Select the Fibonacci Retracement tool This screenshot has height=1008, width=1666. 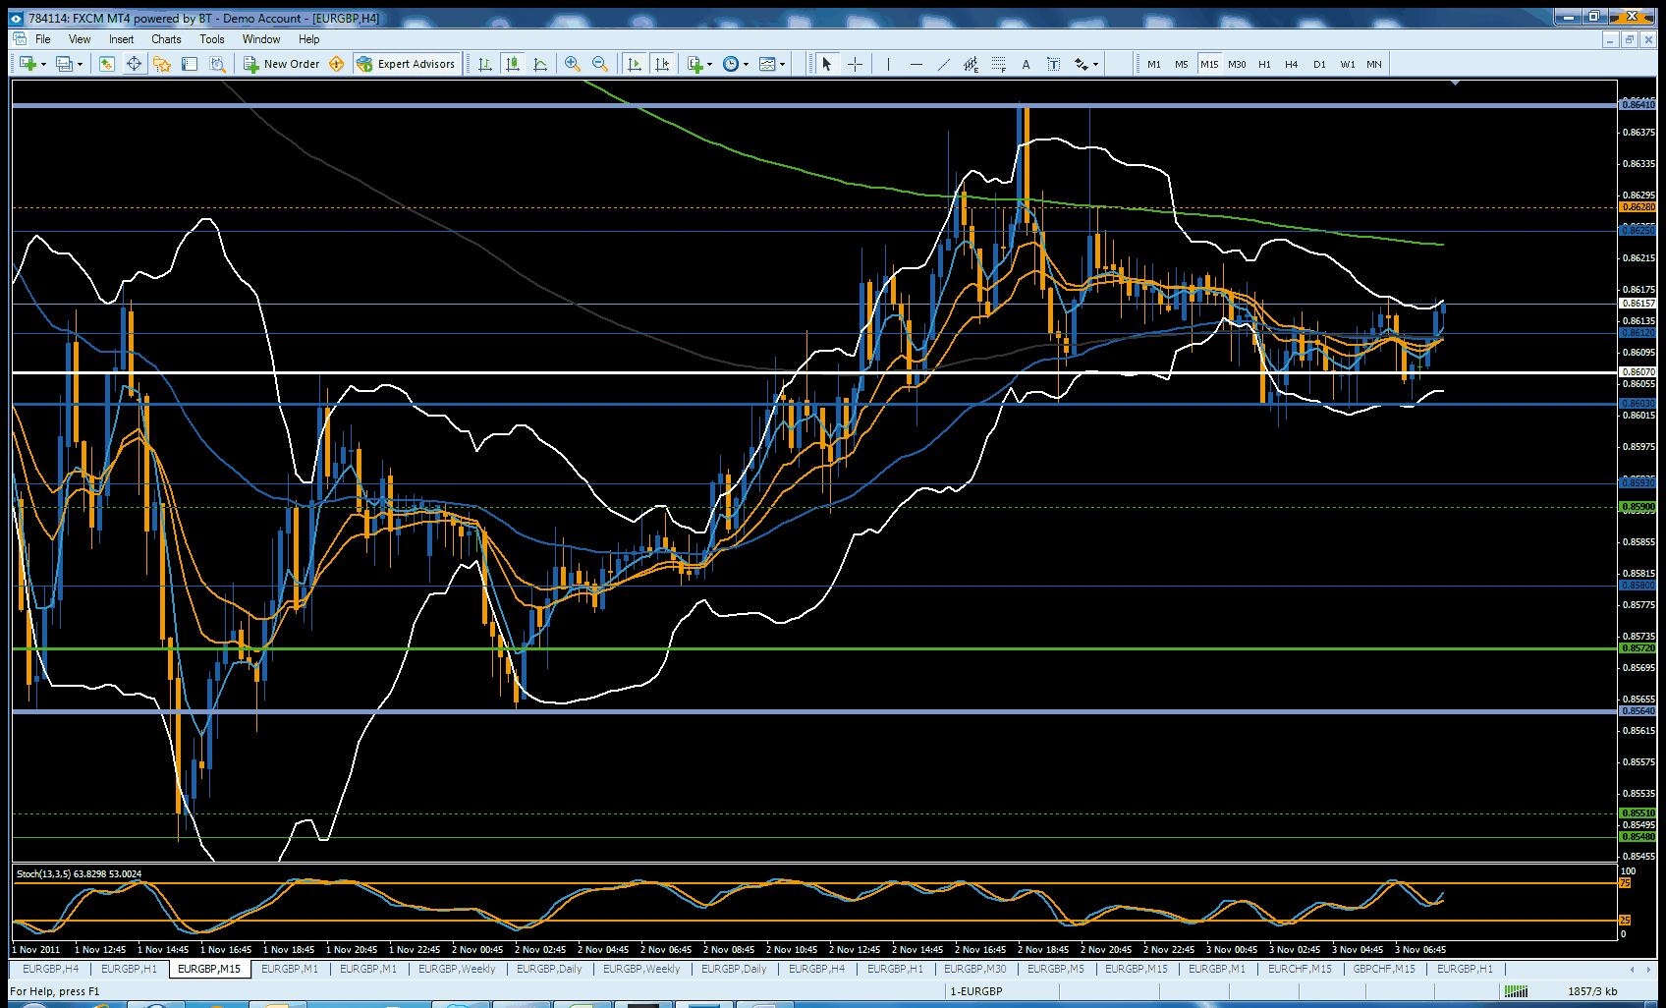click(x=998, y=64)
